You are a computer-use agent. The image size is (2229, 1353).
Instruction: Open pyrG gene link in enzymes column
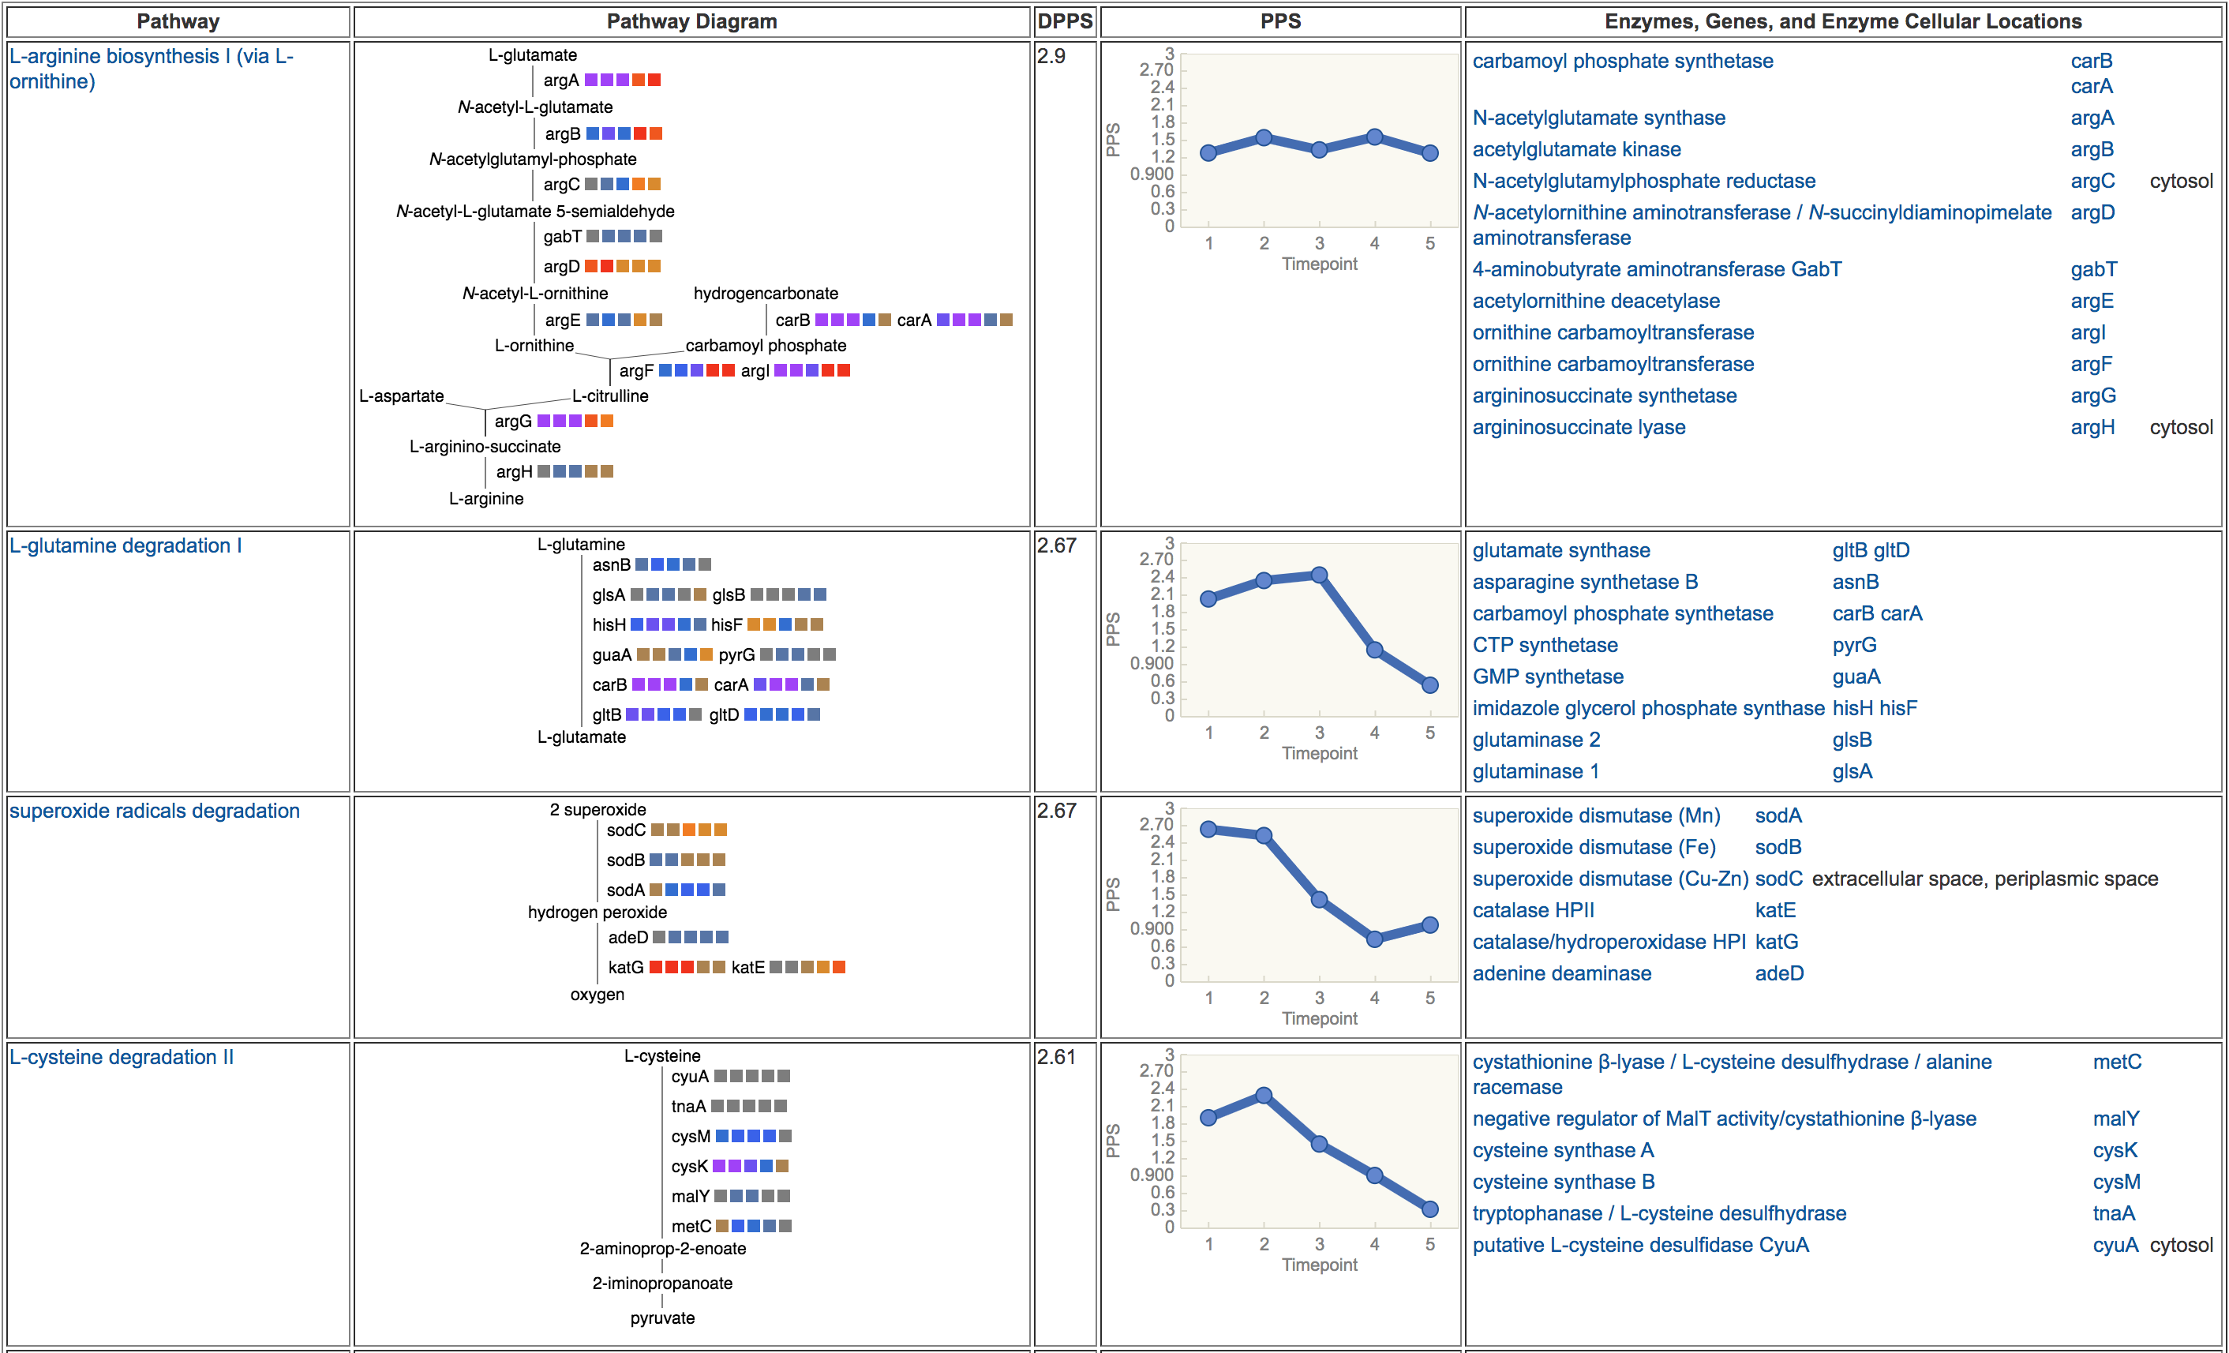pyautogui.click(x=1853, y=645)
